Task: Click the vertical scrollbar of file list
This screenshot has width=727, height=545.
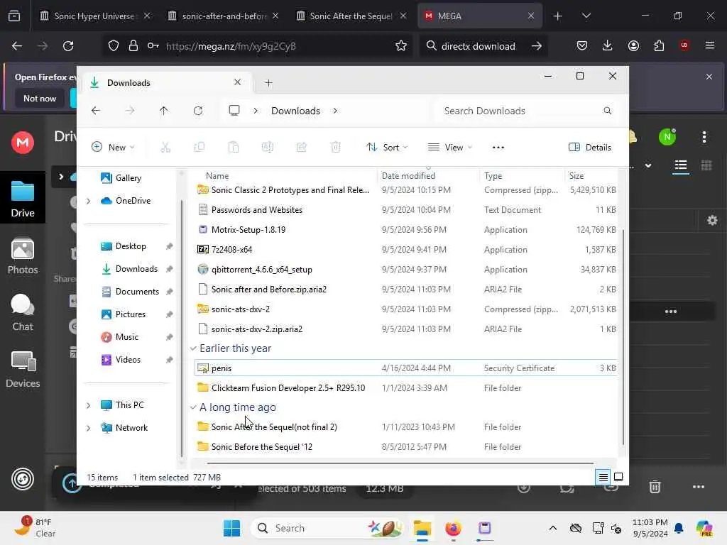Action: coord(623,336)
